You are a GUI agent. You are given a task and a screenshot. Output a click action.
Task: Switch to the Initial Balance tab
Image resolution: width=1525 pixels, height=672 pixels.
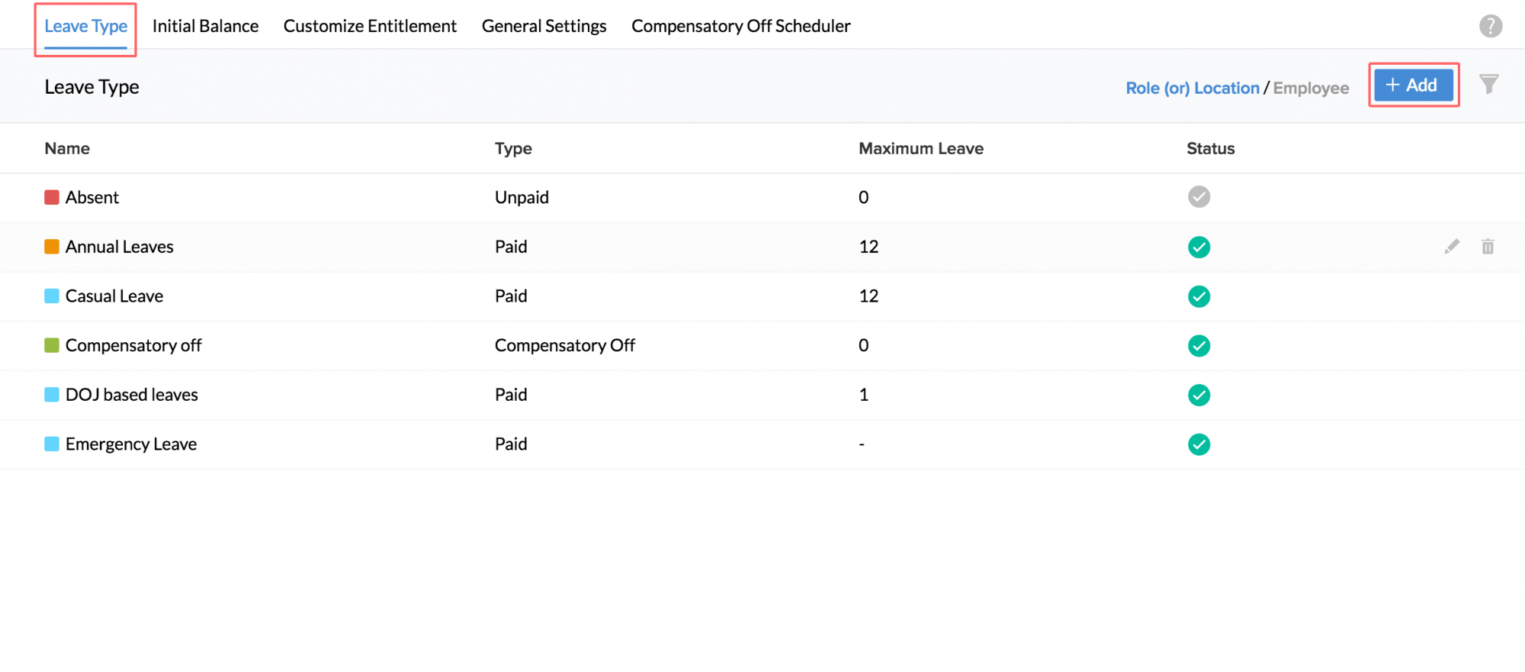tap(205, 26)
